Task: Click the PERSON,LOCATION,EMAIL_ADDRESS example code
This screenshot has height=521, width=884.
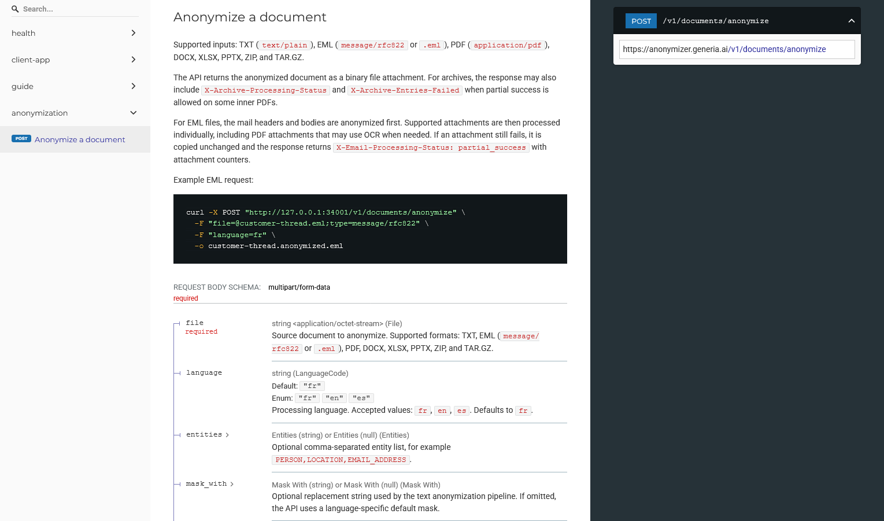Action: [341, 460]
